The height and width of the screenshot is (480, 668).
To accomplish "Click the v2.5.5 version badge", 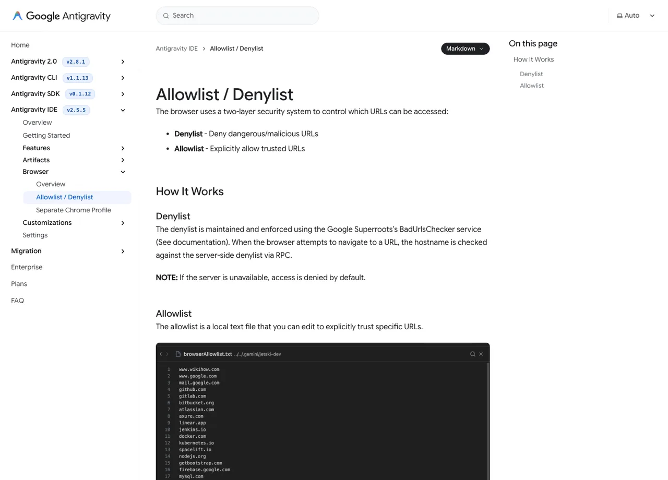I will (76, 110).
